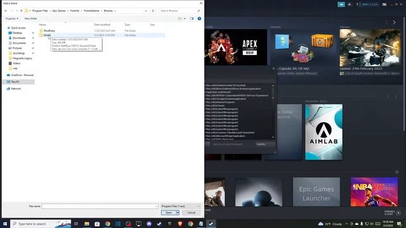The image size is (406, 228).
Task: Select Quick access in the sidebar
Action: [18, 28]
